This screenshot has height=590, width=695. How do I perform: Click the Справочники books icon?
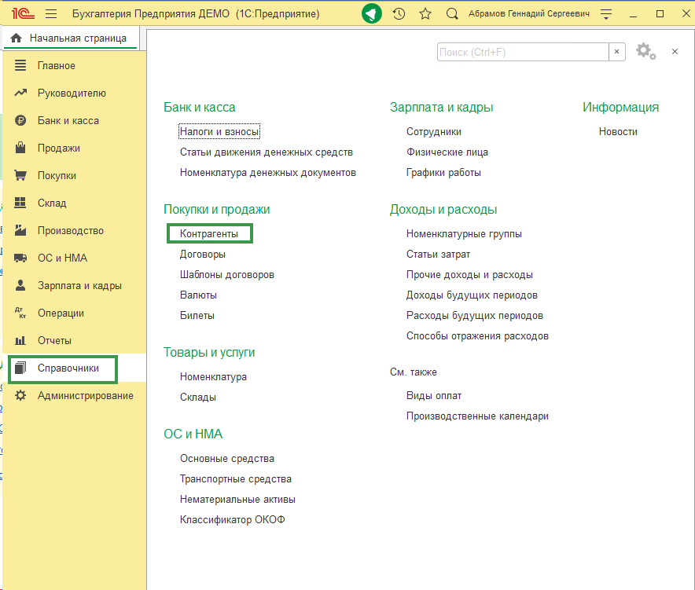[x=20, y=368]
